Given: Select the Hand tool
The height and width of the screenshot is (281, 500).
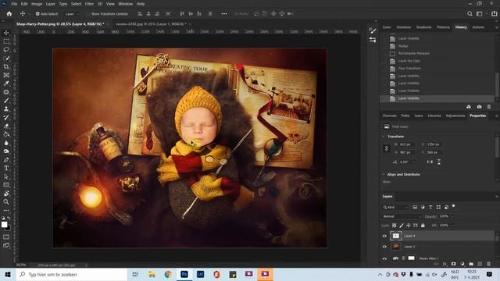Looking at the screenshot, I should [x=6, y=194].
